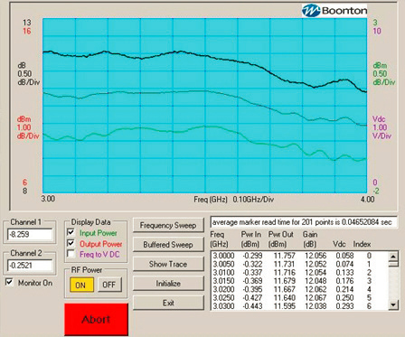Click the red Abort button
The image size is (405, 337).
96,319
